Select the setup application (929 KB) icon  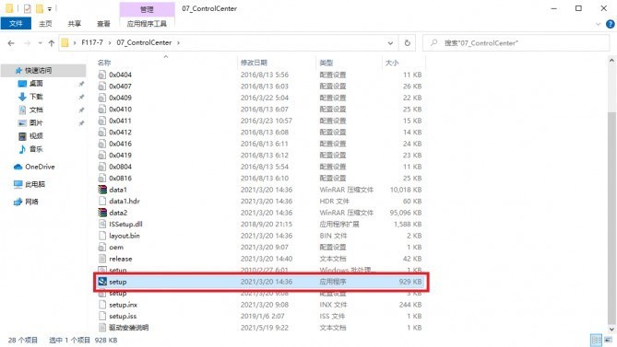coord(102,282)
